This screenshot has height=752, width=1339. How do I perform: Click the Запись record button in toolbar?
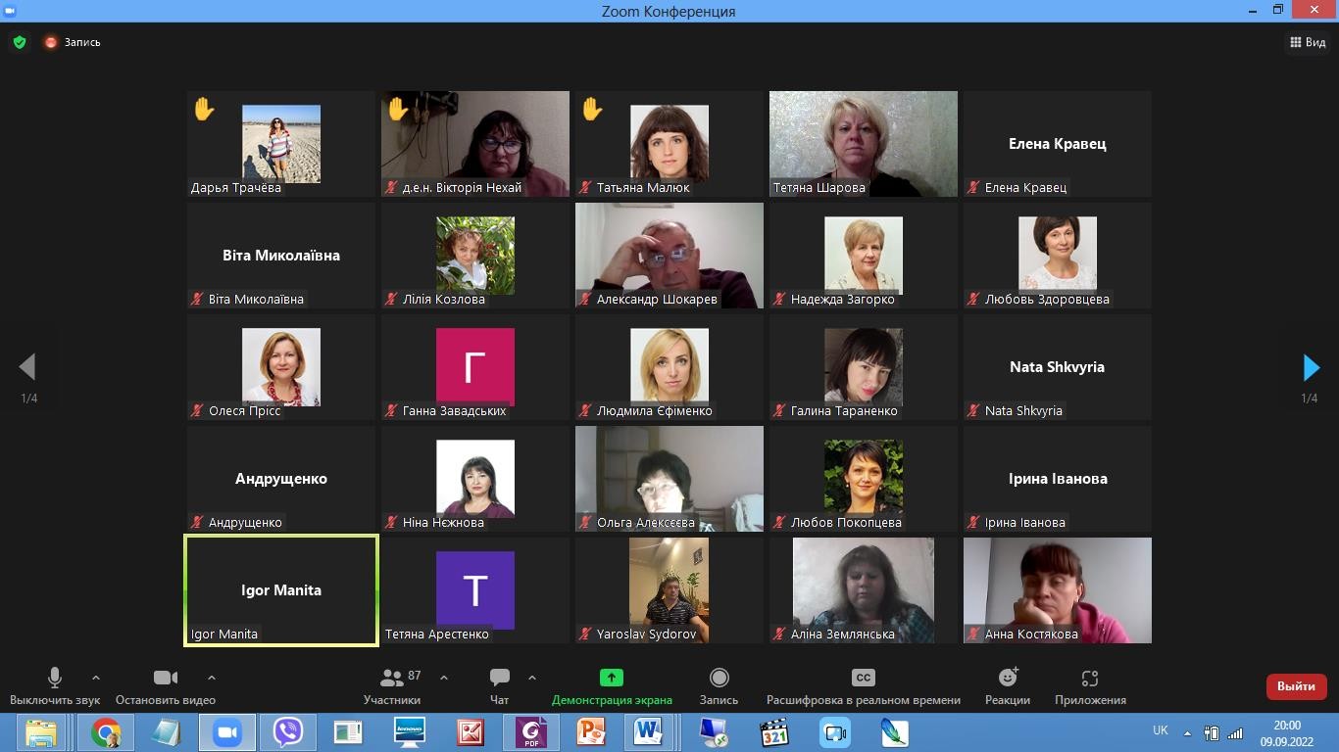pos(719,685)
